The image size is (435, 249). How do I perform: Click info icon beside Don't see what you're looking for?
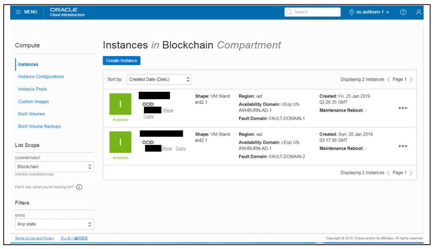click(79, 187)
